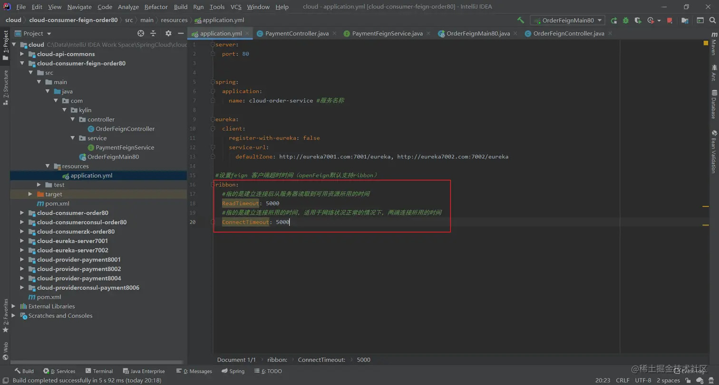Toggle the Structure side panel
The height and width of the screenshot is (385, 719).
[6, 87]
